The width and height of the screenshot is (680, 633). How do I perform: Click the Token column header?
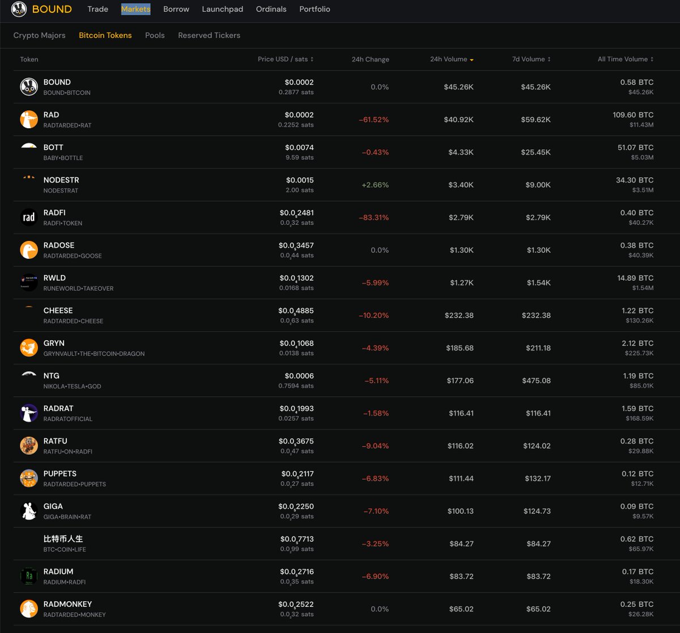click(x=29, y=59)
